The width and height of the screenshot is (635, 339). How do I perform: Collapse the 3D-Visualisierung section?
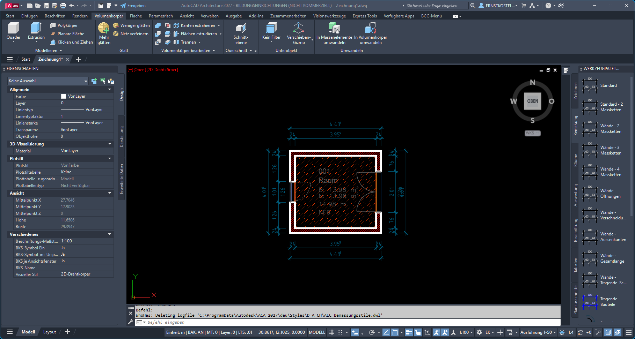pos(110,144)
